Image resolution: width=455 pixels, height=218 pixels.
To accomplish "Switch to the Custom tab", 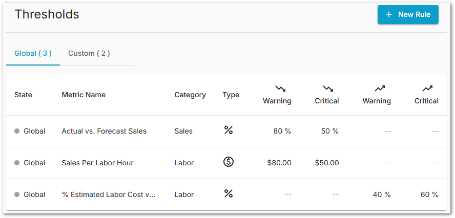I will (89, 53).
